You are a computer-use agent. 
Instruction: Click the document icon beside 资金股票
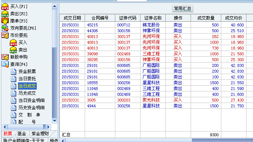[13, 72]
